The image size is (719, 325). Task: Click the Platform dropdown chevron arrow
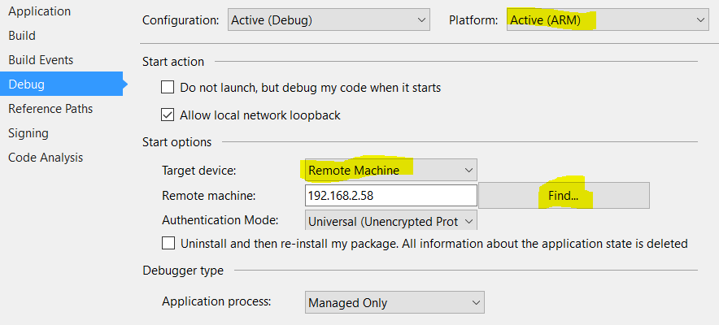(700, 20)
